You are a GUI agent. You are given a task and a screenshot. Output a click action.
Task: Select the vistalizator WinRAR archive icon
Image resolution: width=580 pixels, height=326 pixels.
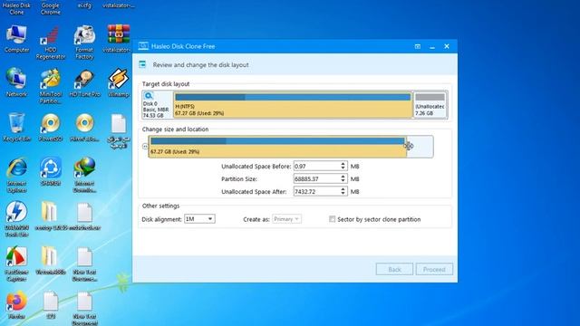(119, 39)
